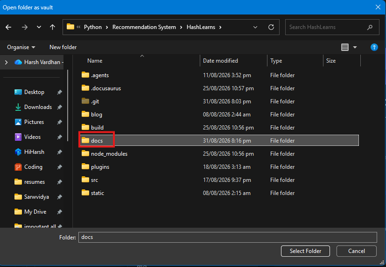Go back with the left arrow button
This screenshot has width=386, height=267.
coord(8,27)
